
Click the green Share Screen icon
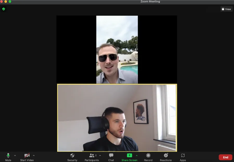129,155
